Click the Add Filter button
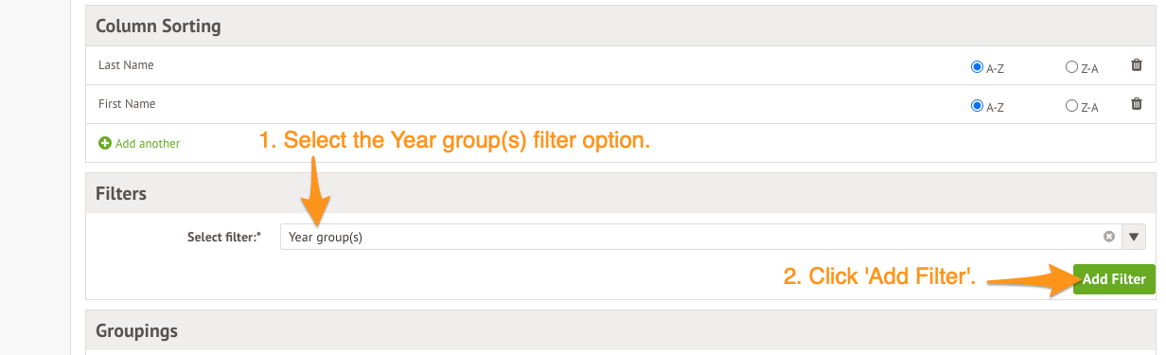 click(x=1114, y=279)
